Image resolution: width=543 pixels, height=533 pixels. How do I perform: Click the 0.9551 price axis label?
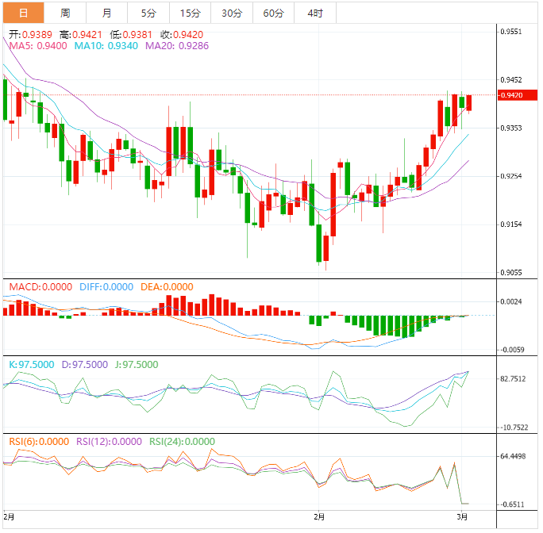point(511,32)
